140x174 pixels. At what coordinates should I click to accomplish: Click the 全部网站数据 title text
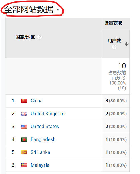point(29,9)
